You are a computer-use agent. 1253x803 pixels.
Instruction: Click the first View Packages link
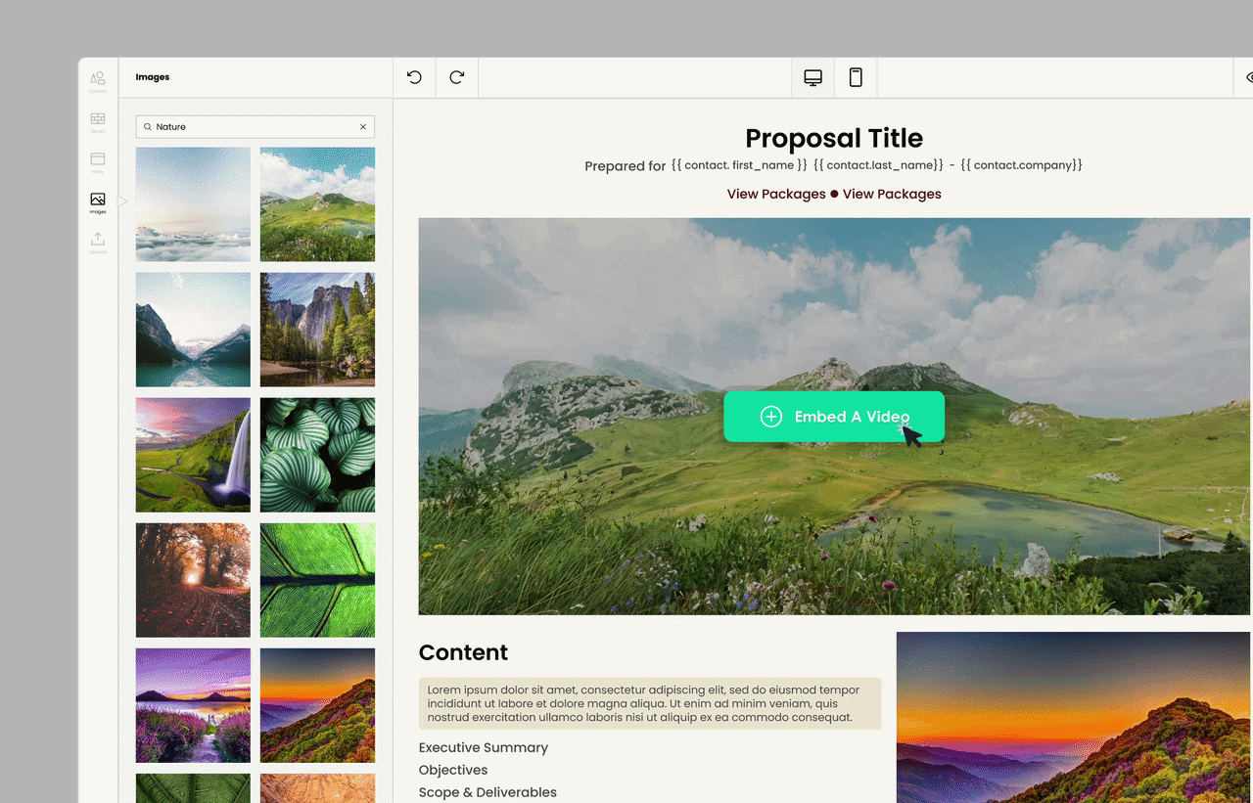[x=775, y=194]
